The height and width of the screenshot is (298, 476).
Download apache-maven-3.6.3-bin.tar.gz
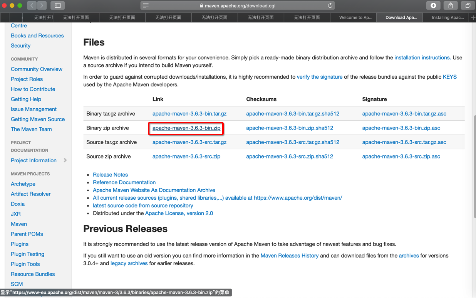point(189,114)
